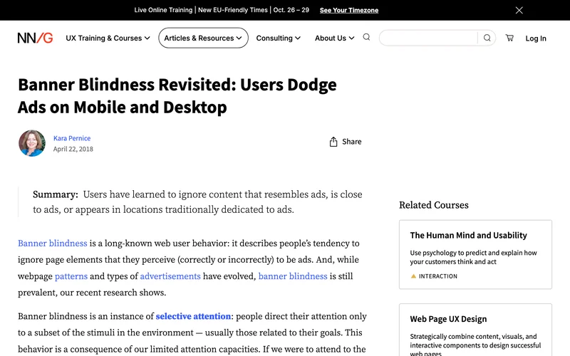Open the shopping cart icon
This screenshot has height=356, width=570.
[509, 38]
